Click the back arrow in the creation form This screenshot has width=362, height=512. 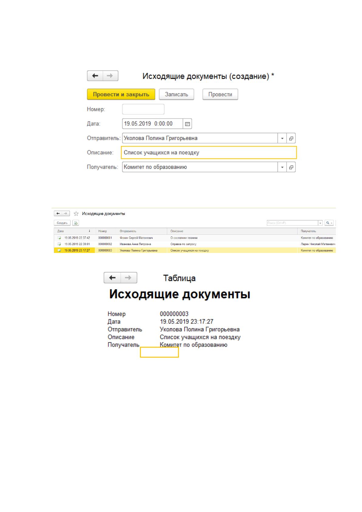point(95,76)
